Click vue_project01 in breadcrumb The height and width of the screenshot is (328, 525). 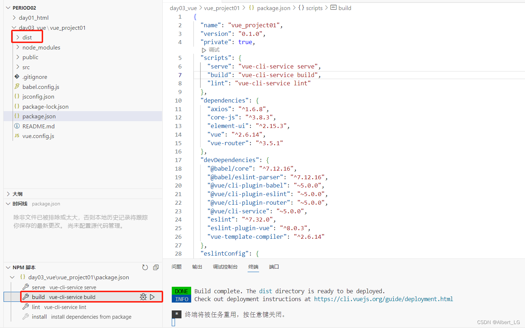222,8
